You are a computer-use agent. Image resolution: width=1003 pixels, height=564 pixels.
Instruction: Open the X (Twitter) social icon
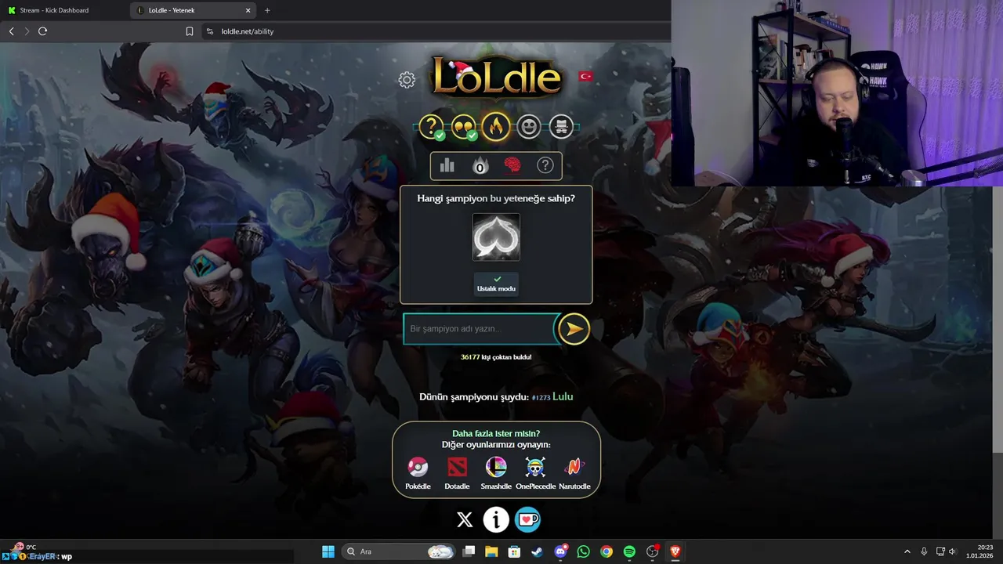coord(465,519)
